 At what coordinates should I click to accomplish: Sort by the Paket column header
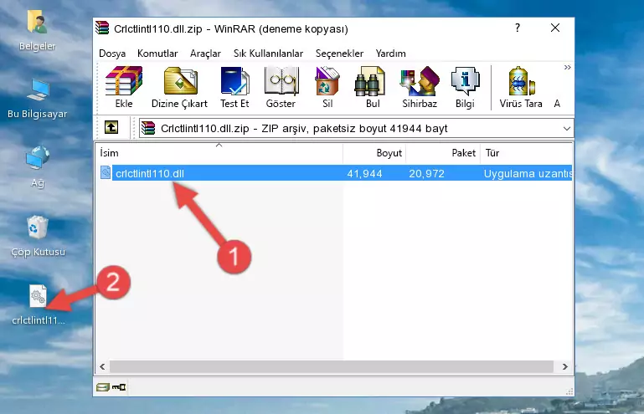coord(443,152)
